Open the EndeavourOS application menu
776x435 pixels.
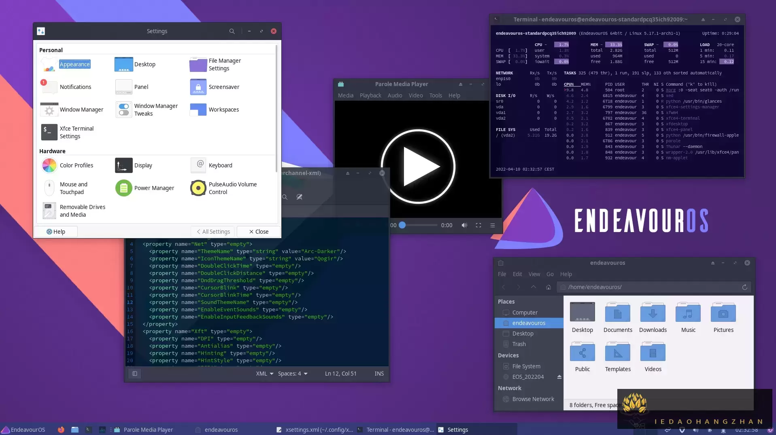pyautogui.click(x=23, y=430)
